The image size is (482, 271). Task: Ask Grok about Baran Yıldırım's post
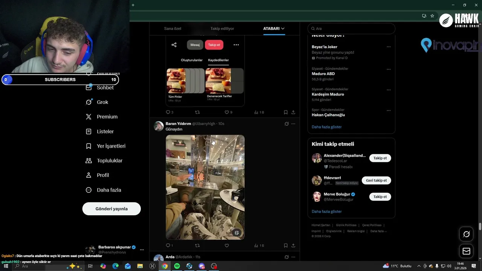[x=287, y=124]
